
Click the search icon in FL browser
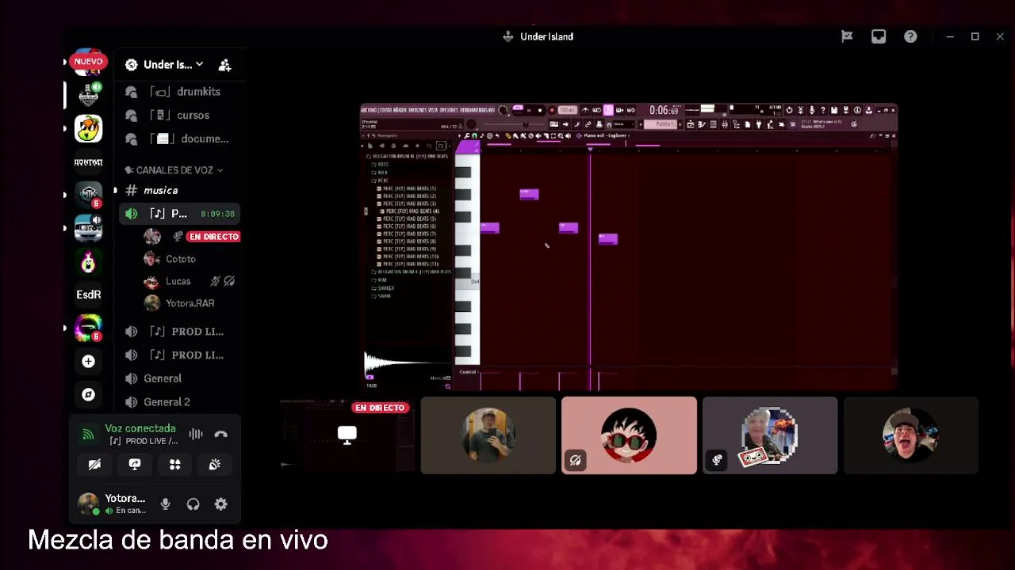pyautogui.click(x=448, y=386)
